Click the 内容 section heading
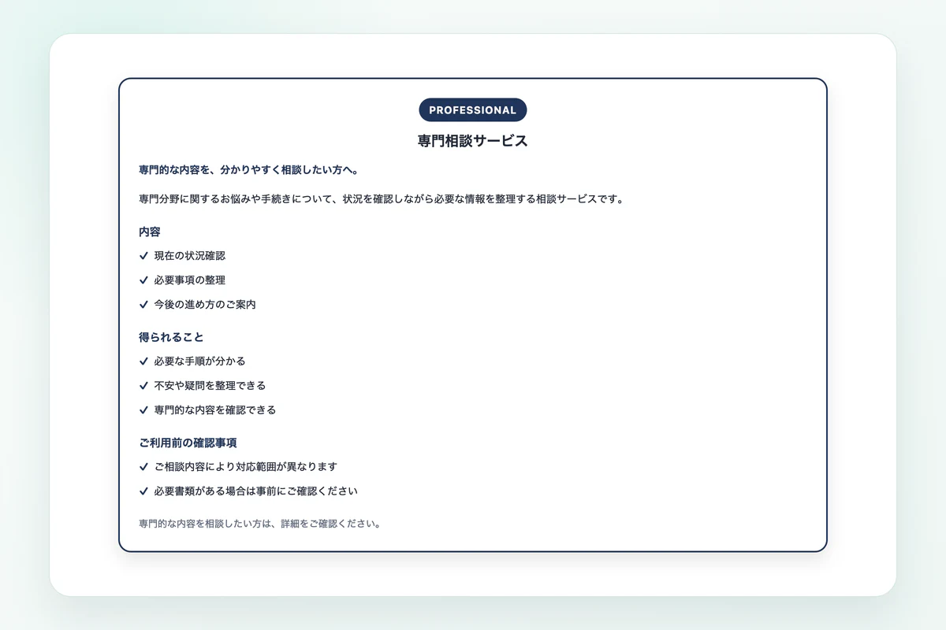The height and width of the screenshot is (630, 946). [150, 232]
